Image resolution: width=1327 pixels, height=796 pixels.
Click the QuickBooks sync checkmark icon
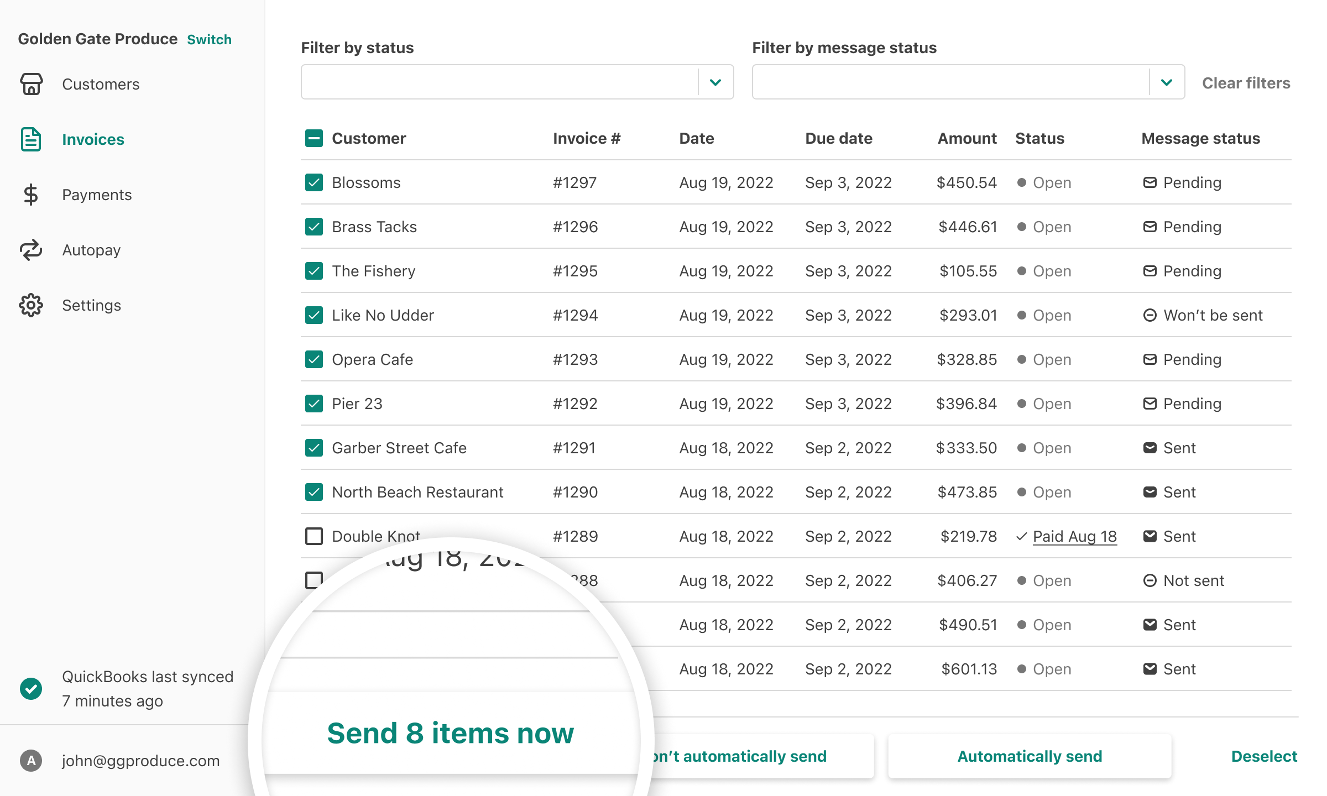[x=32, y=689]
